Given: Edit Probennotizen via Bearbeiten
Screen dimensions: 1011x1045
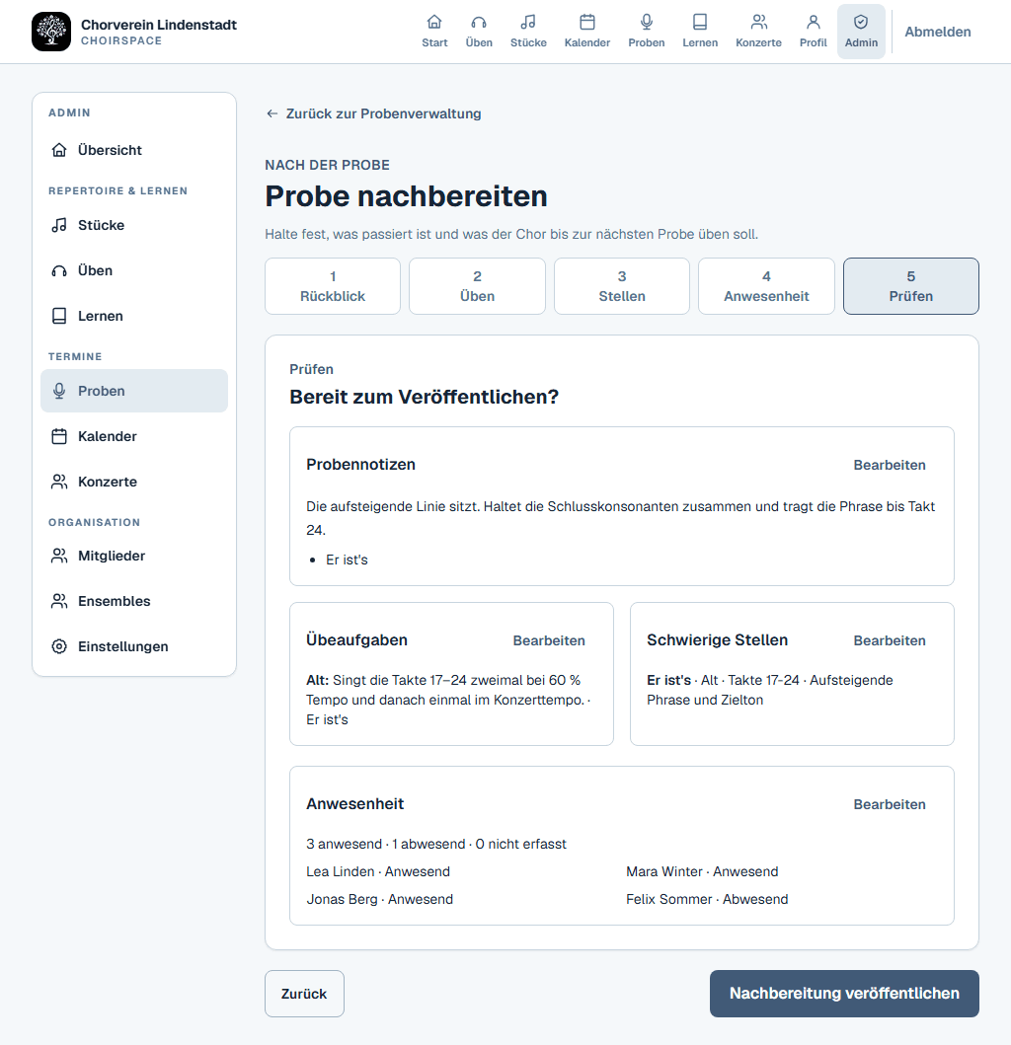Looking at the screenshot, I should (889, 465).
